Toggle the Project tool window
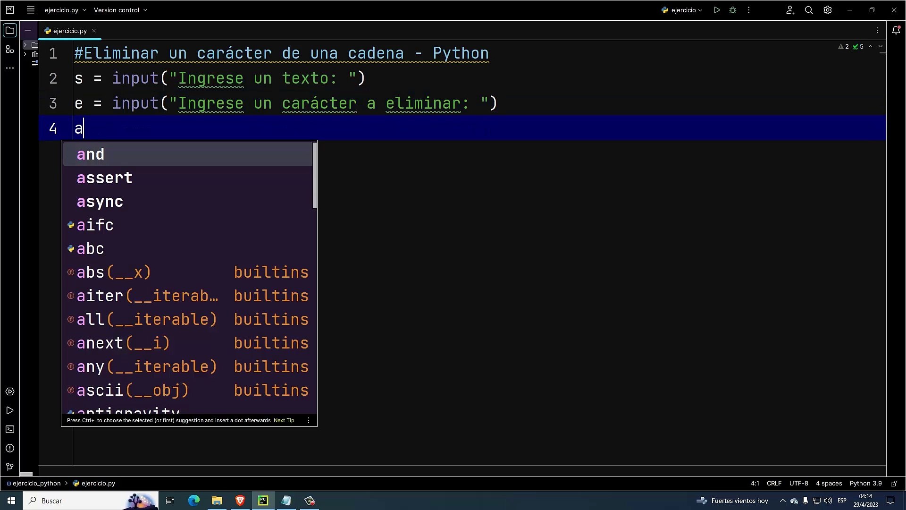Viewport: 906px width, 510px height. pos(10,30)
